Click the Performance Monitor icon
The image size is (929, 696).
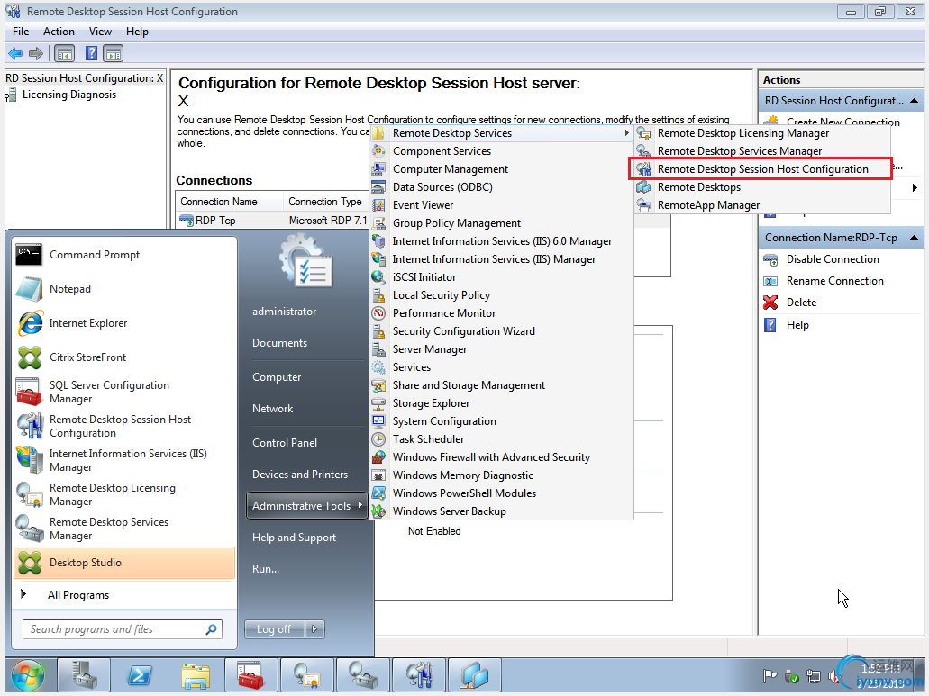click(378, 313)
